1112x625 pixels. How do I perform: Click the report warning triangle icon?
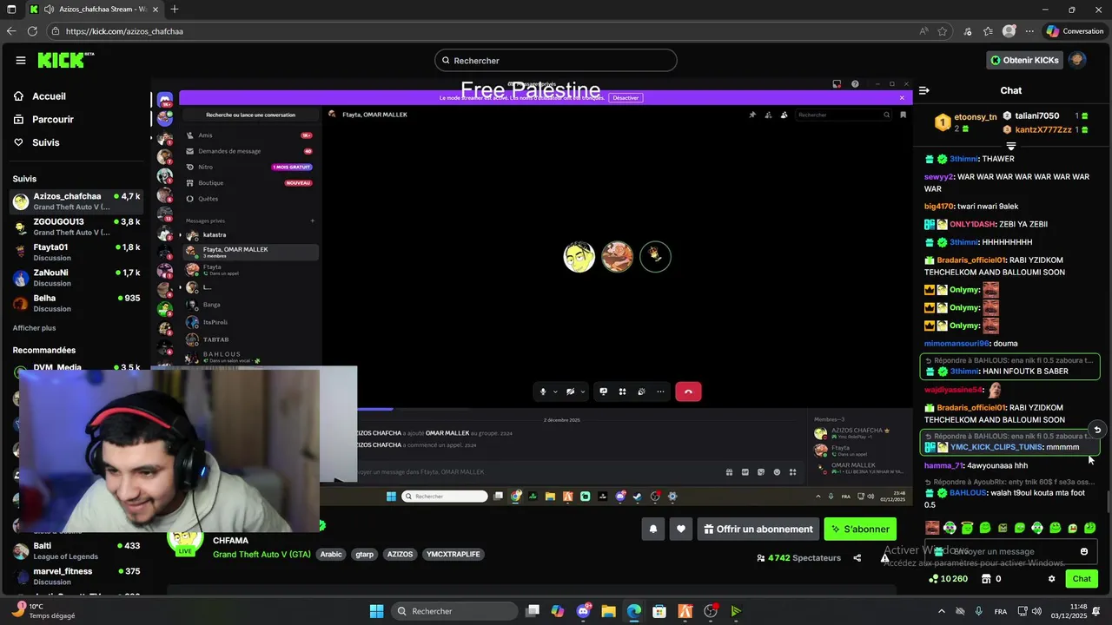[x=884, y=558]
